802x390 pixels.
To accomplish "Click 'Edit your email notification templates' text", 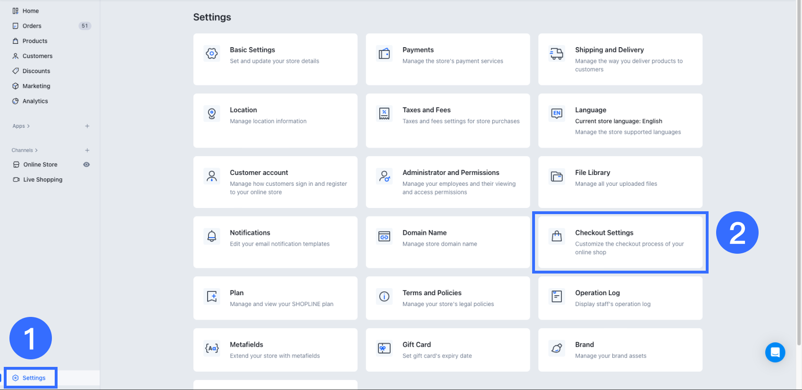I will [280, 244].
